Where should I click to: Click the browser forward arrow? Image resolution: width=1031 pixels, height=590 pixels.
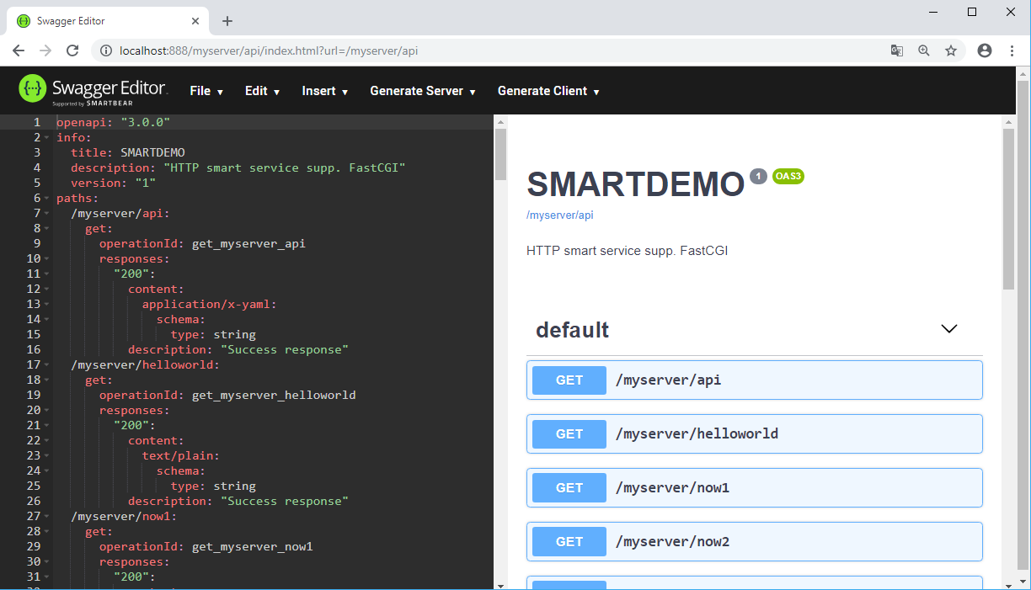point(45,50)
